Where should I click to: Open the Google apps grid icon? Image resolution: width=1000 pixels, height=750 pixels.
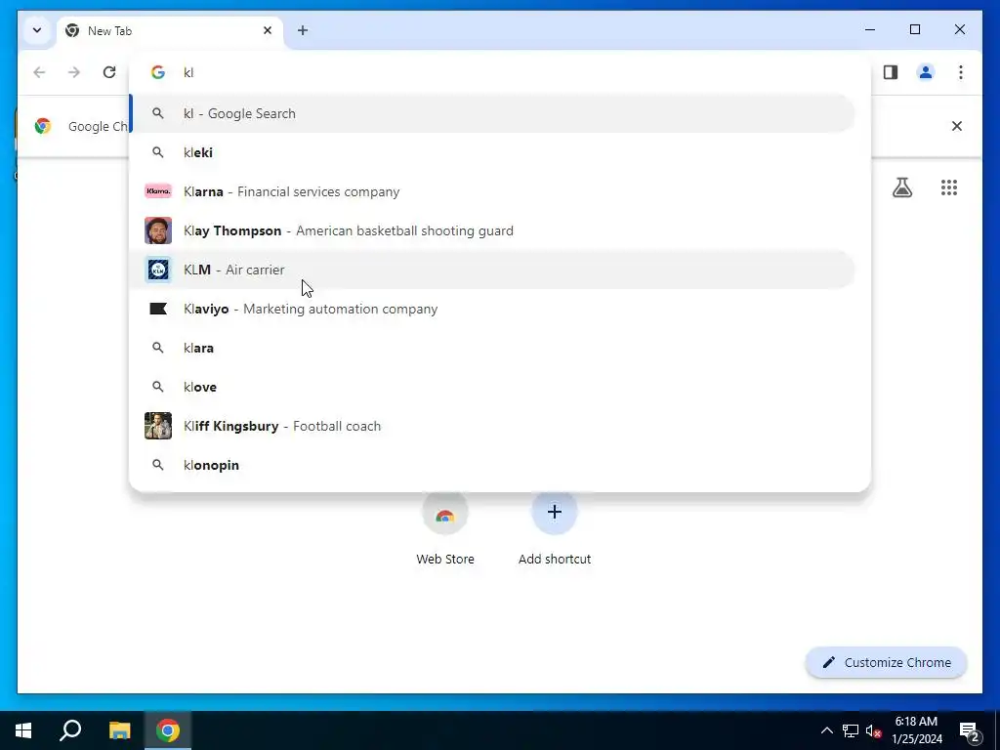point(949,187)
